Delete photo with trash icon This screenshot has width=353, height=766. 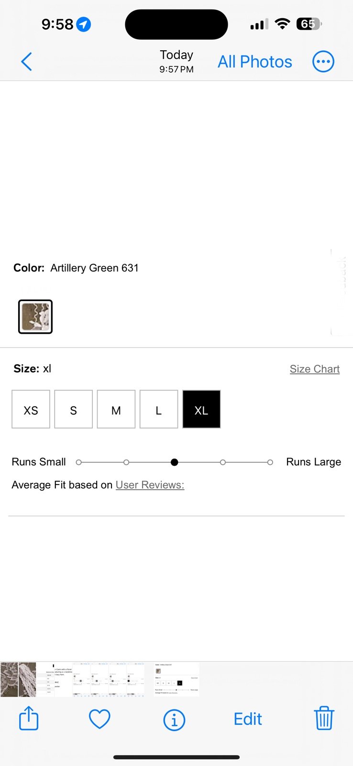click(324, 718)
